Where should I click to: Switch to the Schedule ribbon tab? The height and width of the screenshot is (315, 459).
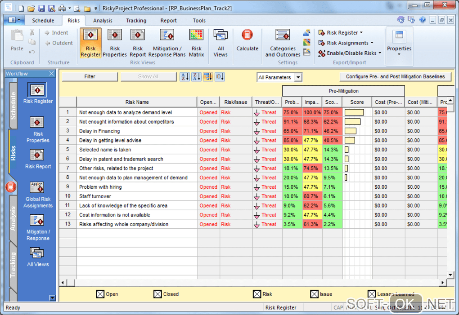click(43, 21)
